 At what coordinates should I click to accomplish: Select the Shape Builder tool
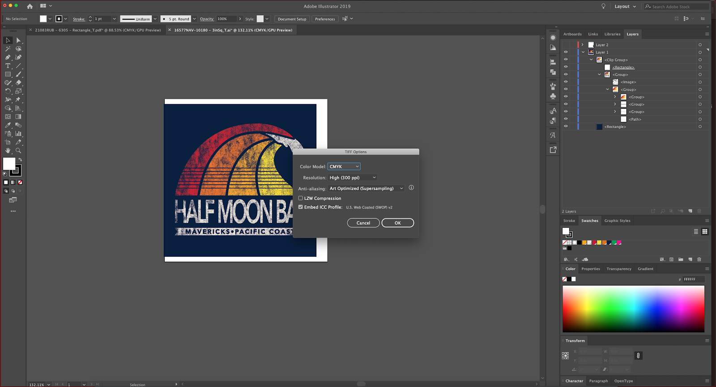coord(8,108)
